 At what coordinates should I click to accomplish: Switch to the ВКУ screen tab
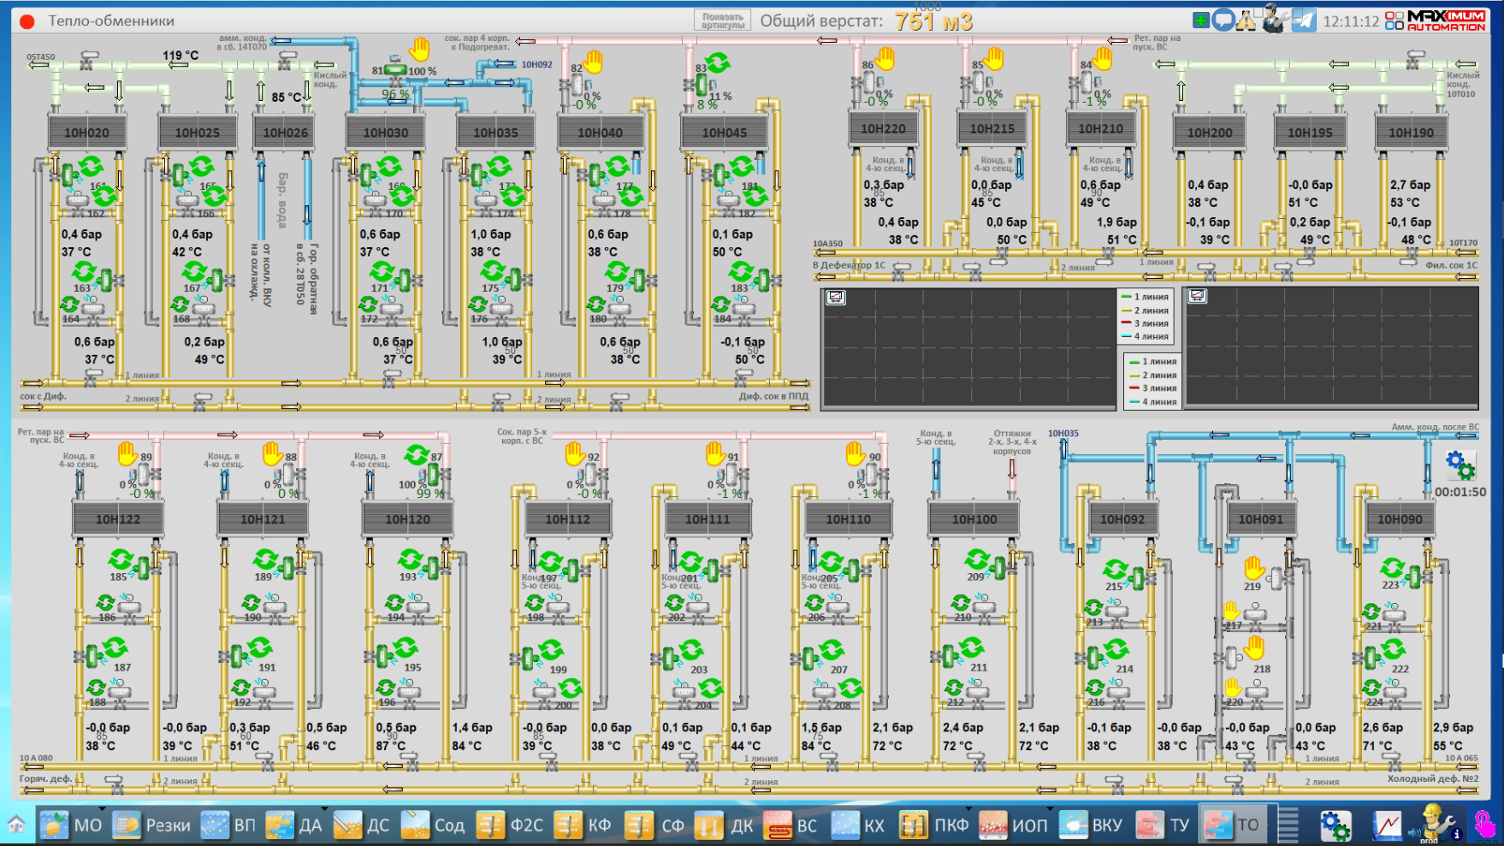point(1092,825)
